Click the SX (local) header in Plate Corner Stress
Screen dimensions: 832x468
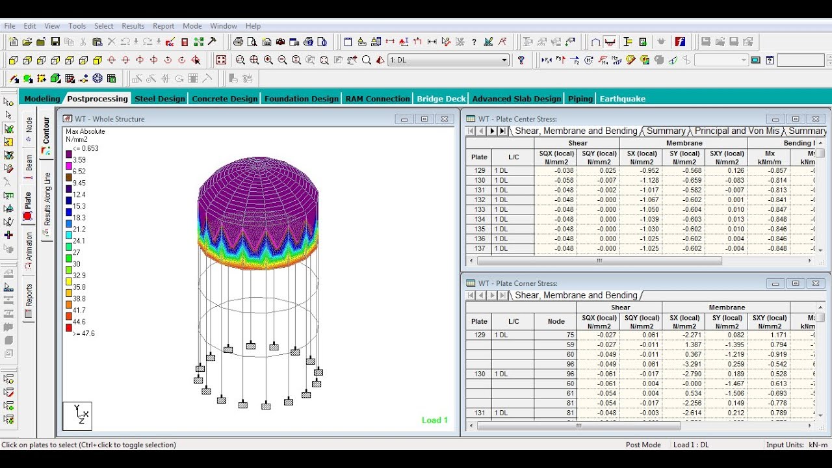684,322
